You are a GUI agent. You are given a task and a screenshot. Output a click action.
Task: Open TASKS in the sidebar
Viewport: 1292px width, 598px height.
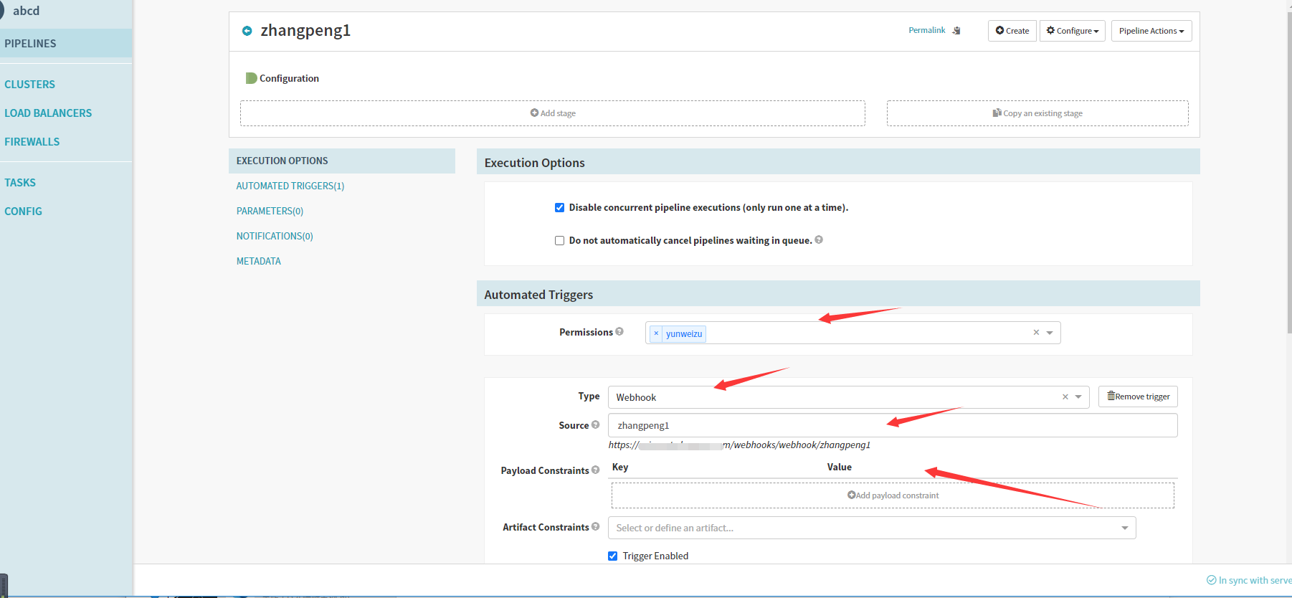pos(20,183)
